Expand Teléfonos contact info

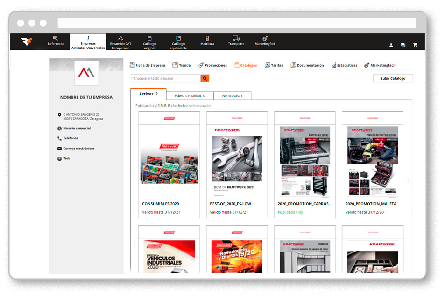(71, 138)
